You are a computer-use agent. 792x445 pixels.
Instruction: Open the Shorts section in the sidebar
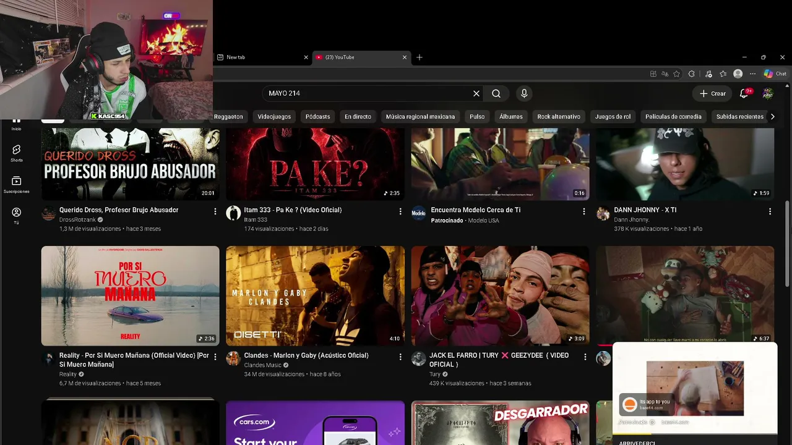(16, 153)
